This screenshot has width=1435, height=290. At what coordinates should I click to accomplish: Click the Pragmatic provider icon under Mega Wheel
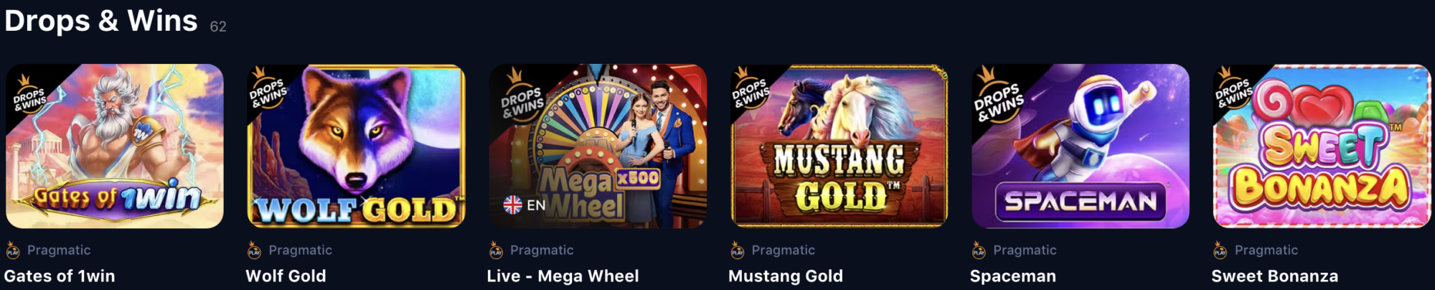click(496, 250)
